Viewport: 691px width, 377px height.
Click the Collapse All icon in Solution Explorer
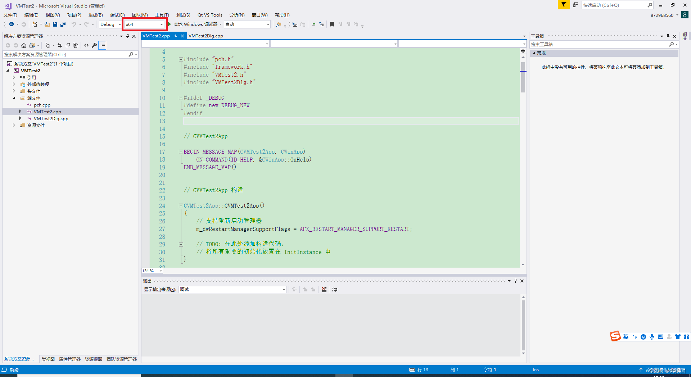click(68, 45)
